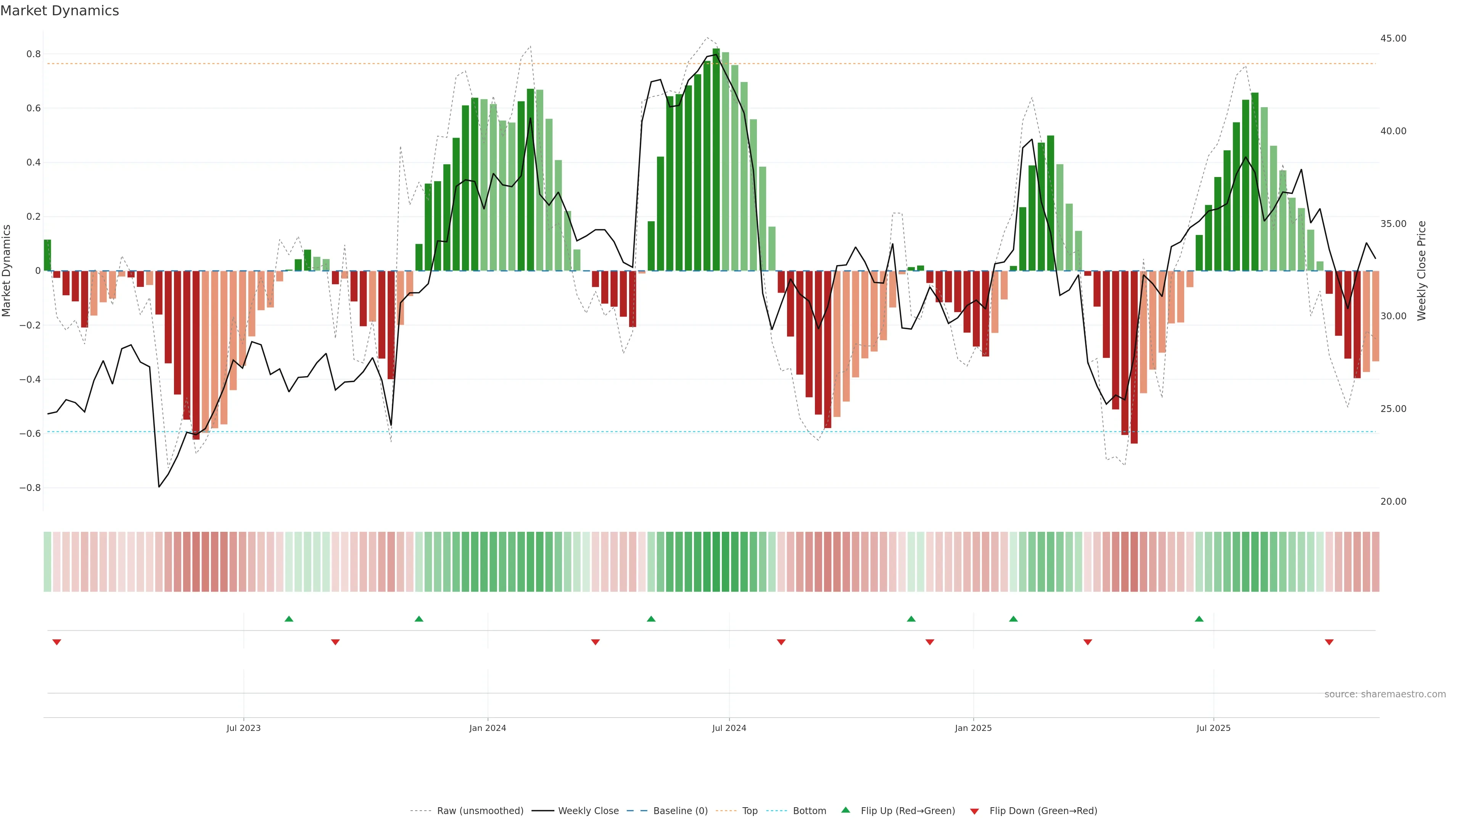The height and width of the screenshot is (824, 1465).
Task: Click the Weekly Close Price axis title
Action: 1421,271
